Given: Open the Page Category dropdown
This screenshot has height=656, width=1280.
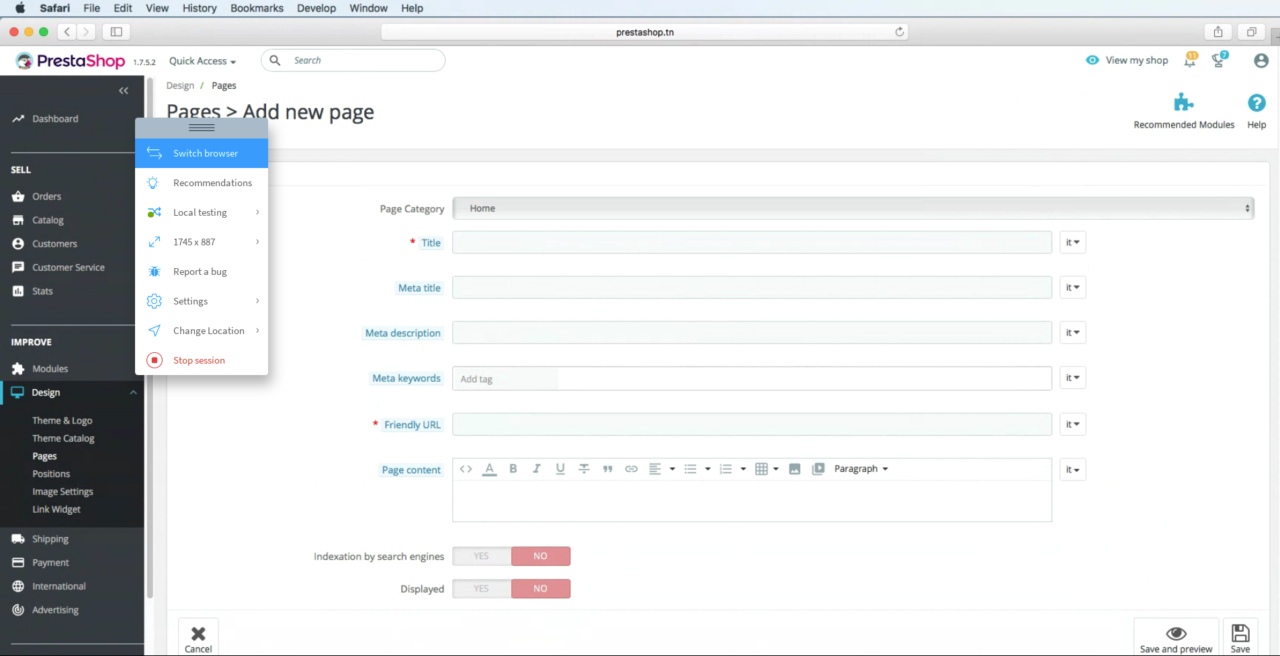Looking at the screenshot, I should 853,208.
